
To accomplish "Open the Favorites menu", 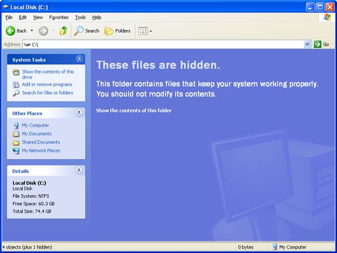I will (x=59, y=18).
